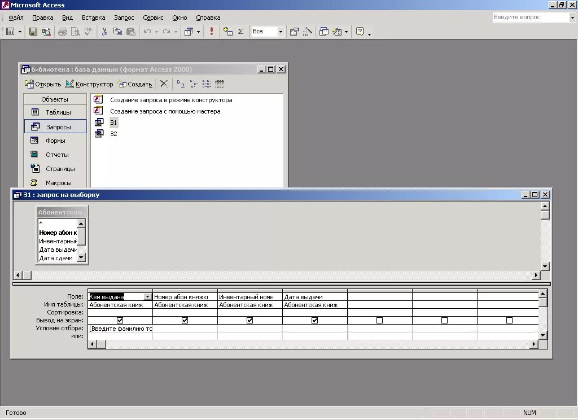Image resolution: width=578 pixels, height=420 pixels.
Task: Toggle Totals with the sigma icon
Action: pos(240,32)
